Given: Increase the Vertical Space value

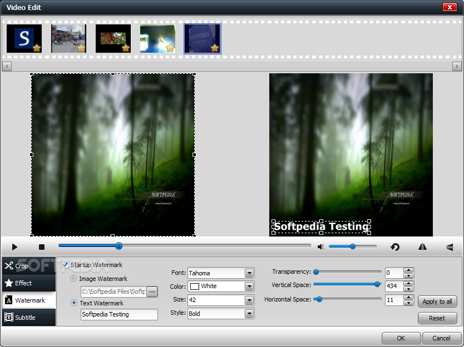Looking at the screenshot, I should [x=408, y=284].
